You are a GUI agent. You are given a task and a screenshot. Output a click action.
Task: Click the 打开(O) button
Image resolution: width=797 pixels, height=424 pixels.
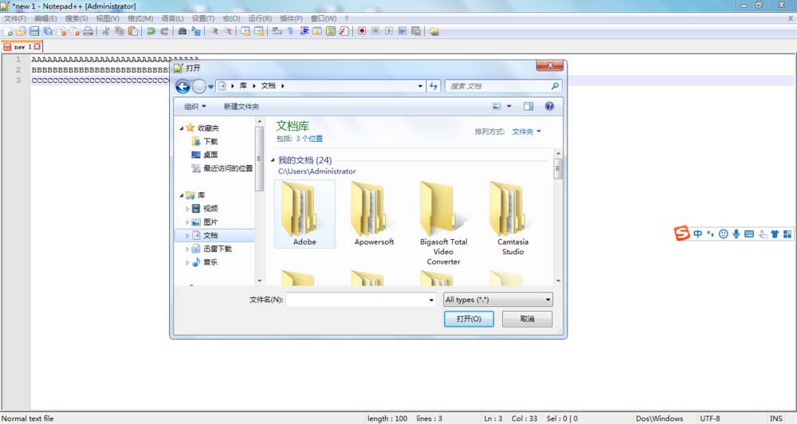tap(469, 319)
